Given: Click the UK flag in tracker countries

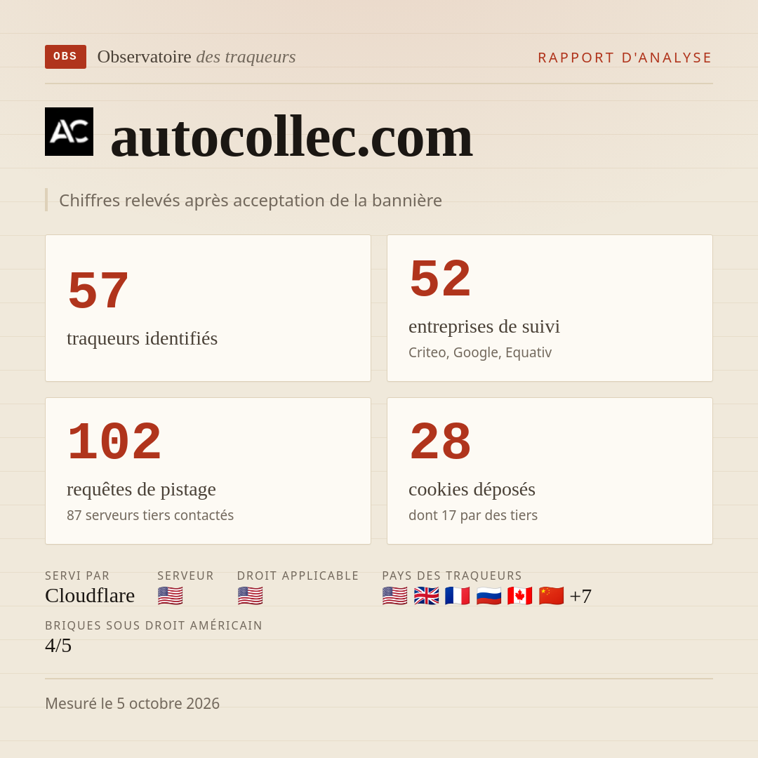Looking at the screenshot, I should pos(427,596).
